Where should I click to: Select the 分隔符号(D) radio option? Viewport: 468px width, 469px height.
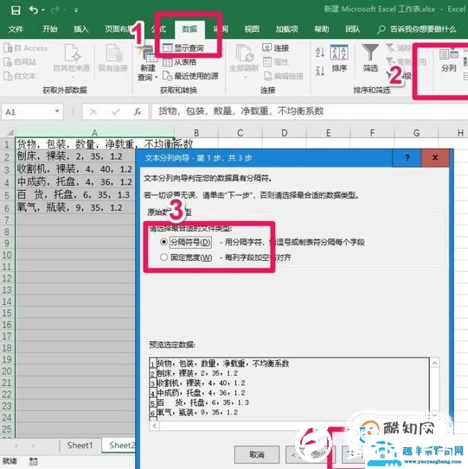(186, 242)
